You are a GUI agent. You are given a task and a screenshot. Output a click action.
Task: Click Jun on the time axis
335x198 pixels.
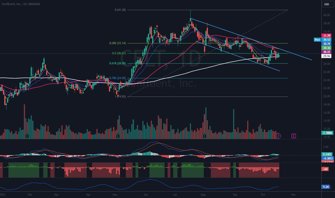(146, 194)
